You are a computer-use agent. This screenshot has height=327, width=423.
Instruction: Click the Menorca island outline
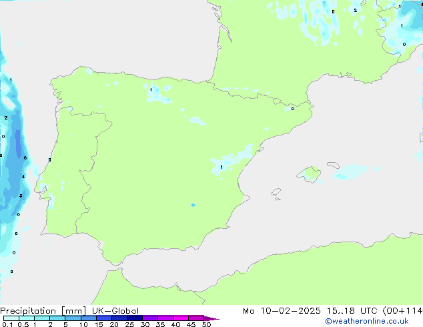[x=334, y=165]
